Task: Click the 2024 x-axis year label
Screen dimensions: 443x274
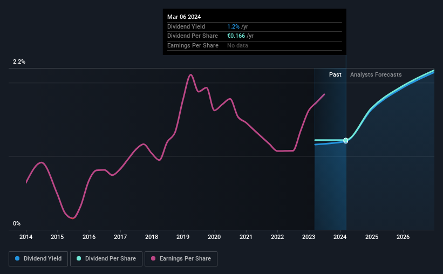Action: [x=340, y=237]
